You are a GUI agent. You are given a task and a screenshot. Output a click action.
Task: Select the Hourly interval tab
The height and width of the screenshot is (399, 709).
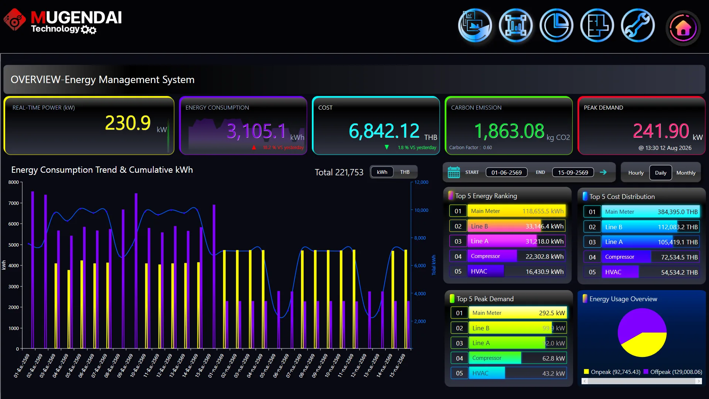point(636,173)
